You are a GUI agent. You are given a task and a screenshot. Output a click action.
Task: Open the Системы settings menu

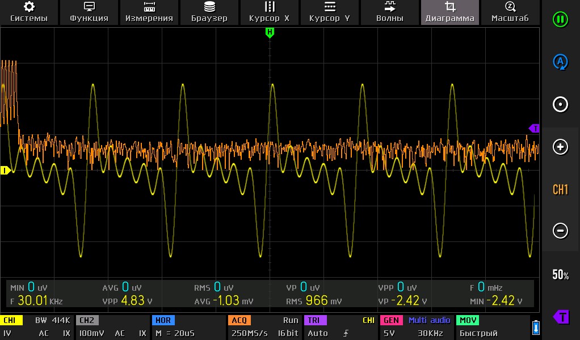click(29, 12)
